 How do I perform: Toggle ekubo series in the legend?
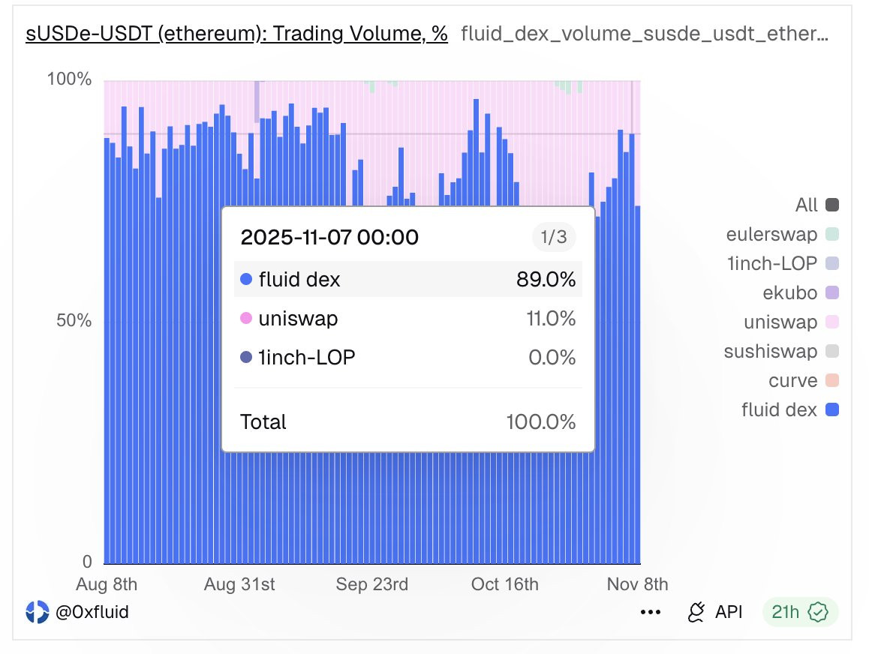[x=800, y=292]
